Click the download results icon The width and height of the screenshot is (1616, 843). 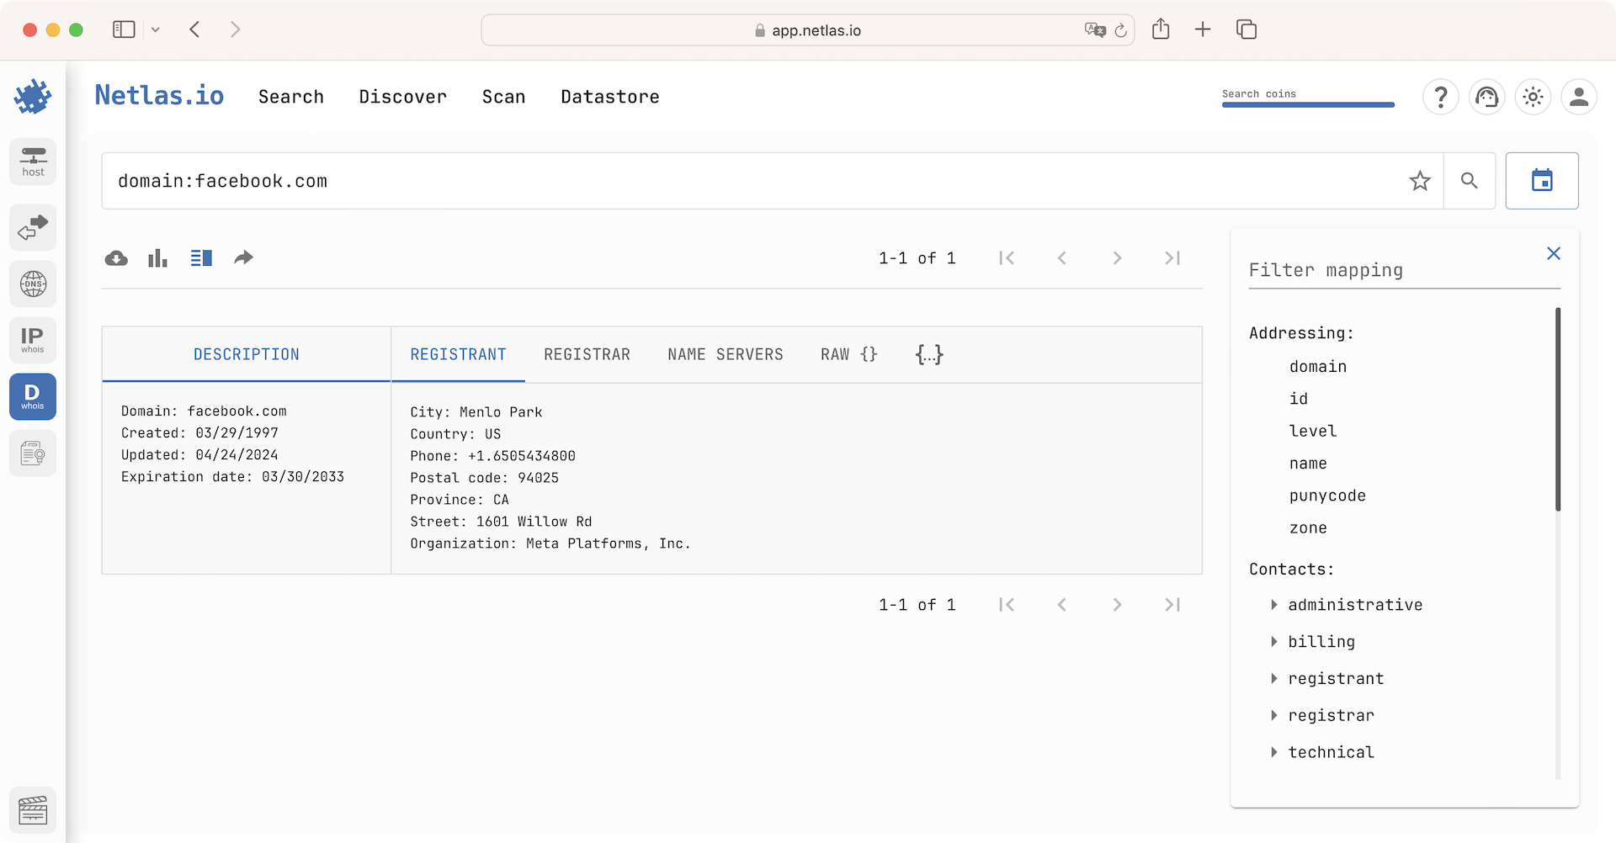coord(116,257)
